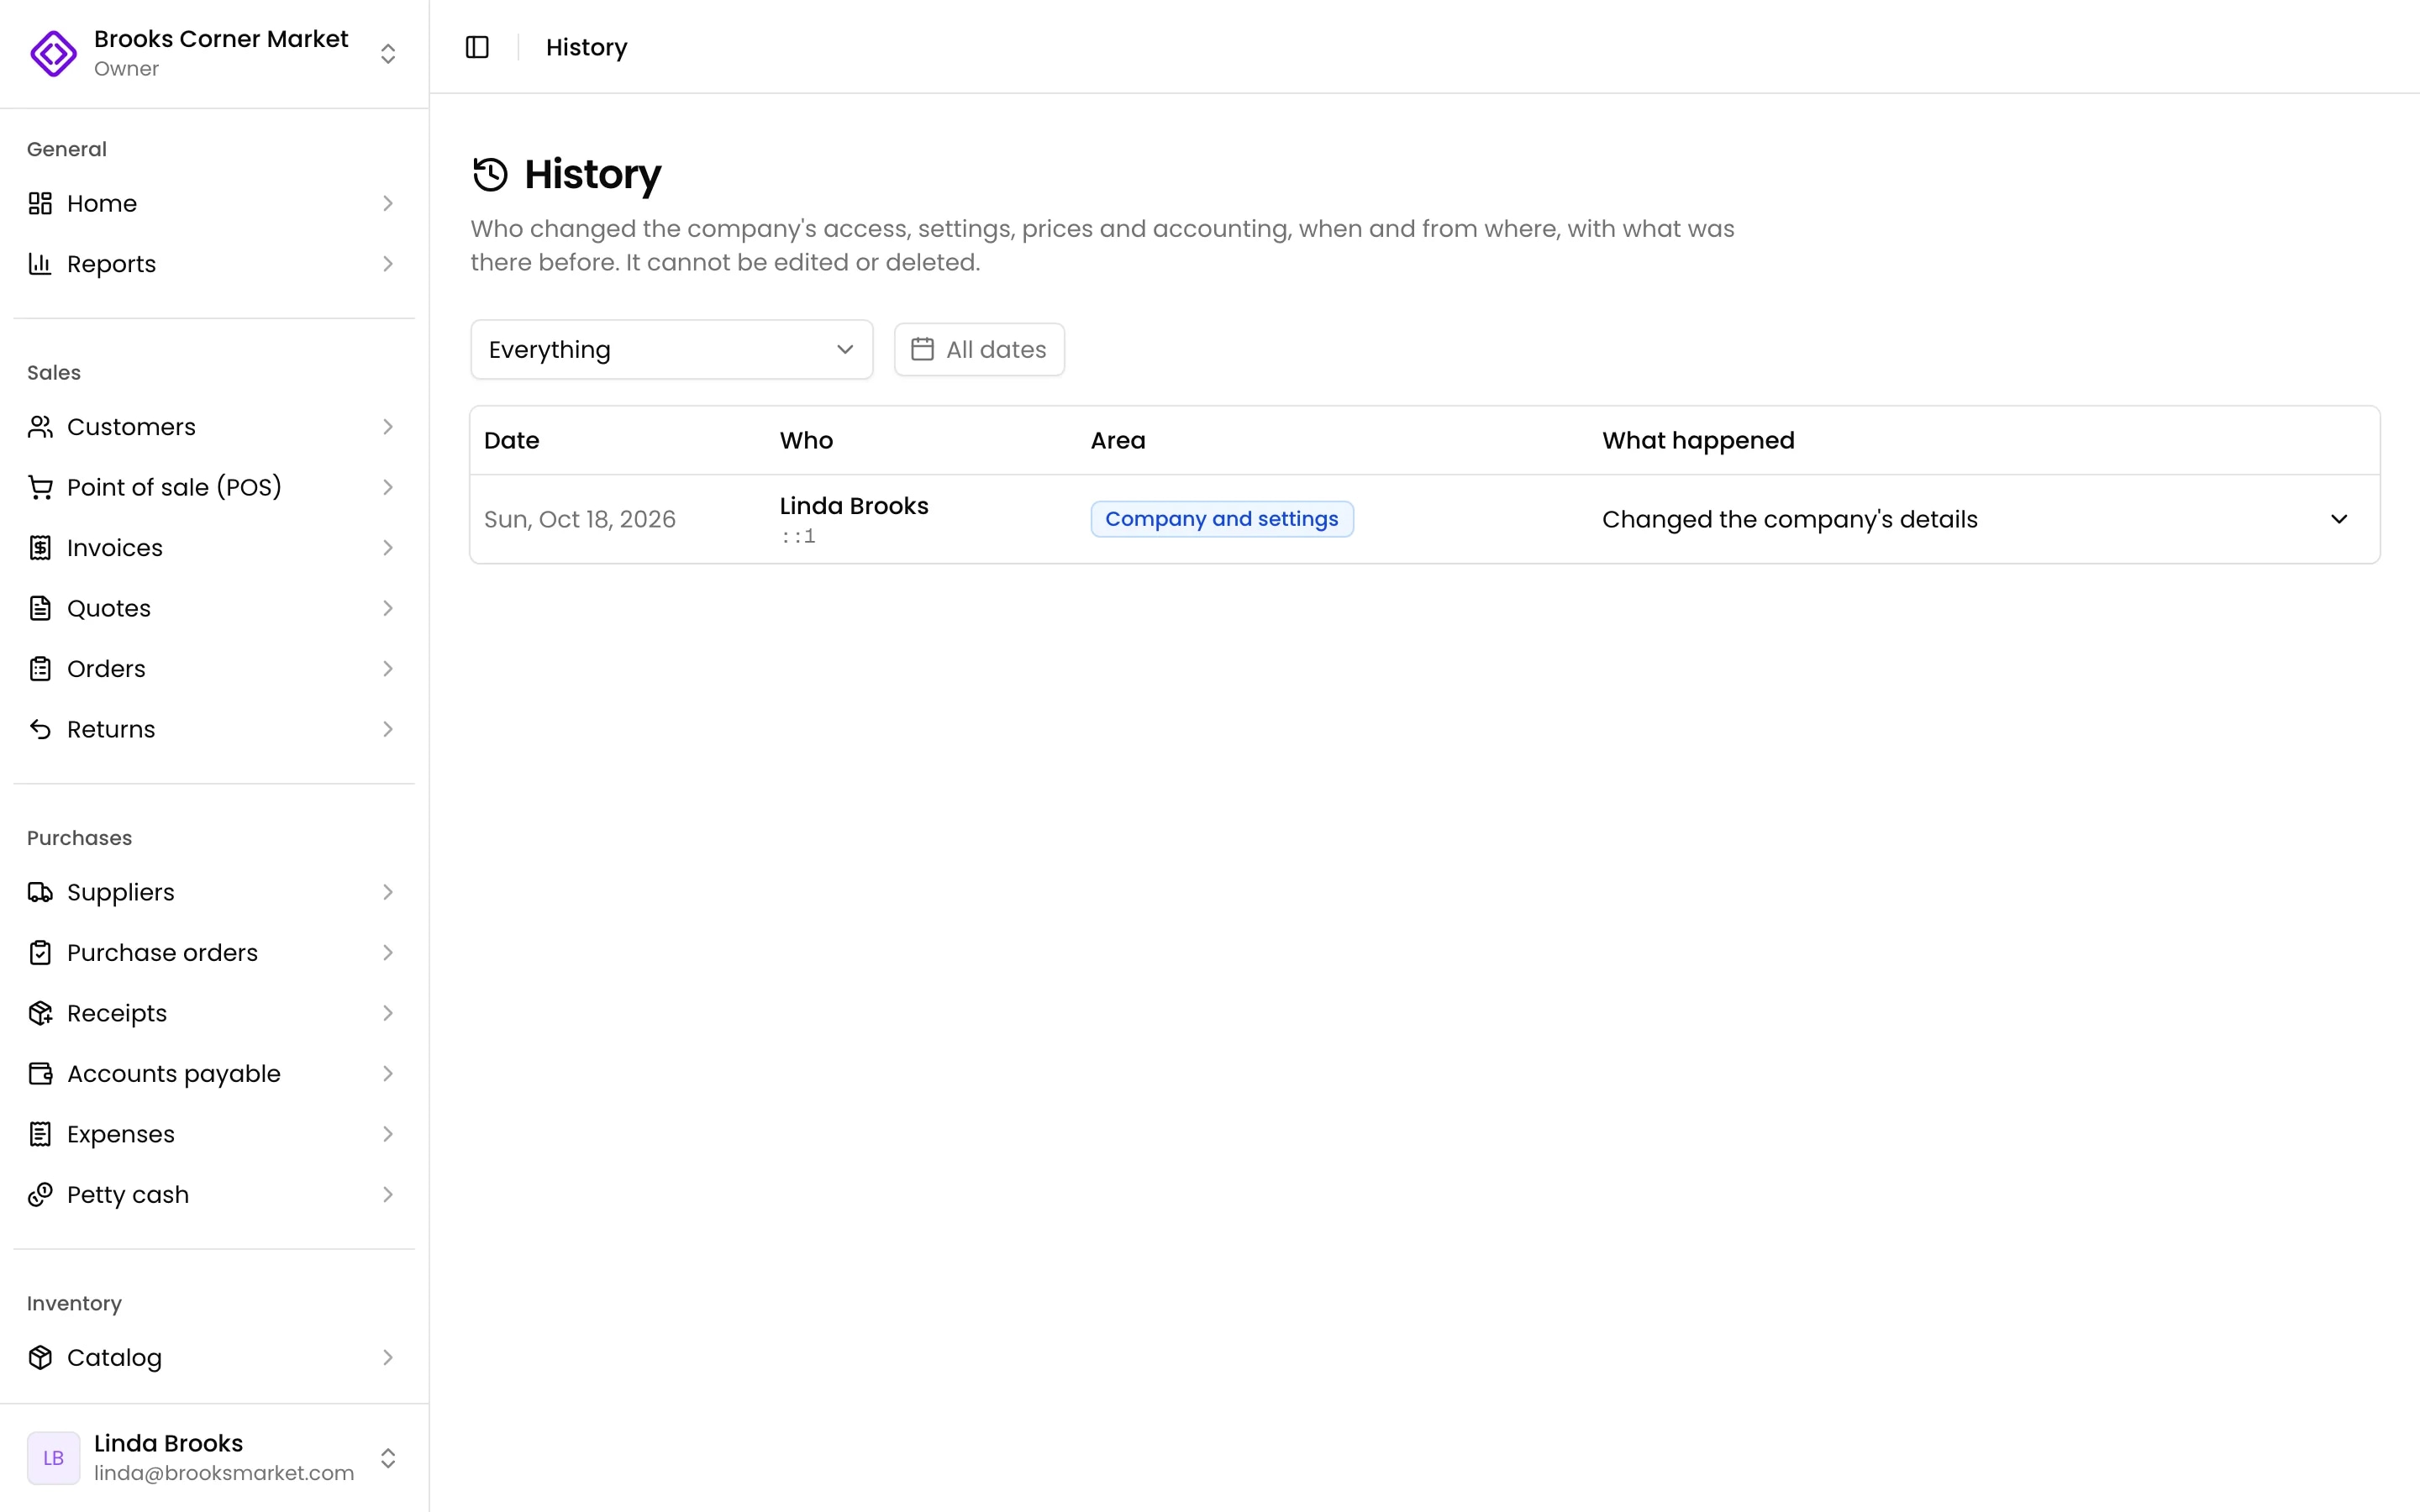Open the Linda Brooks account menu chevrons
2420x1512 pixels.
click(388, 1458)
